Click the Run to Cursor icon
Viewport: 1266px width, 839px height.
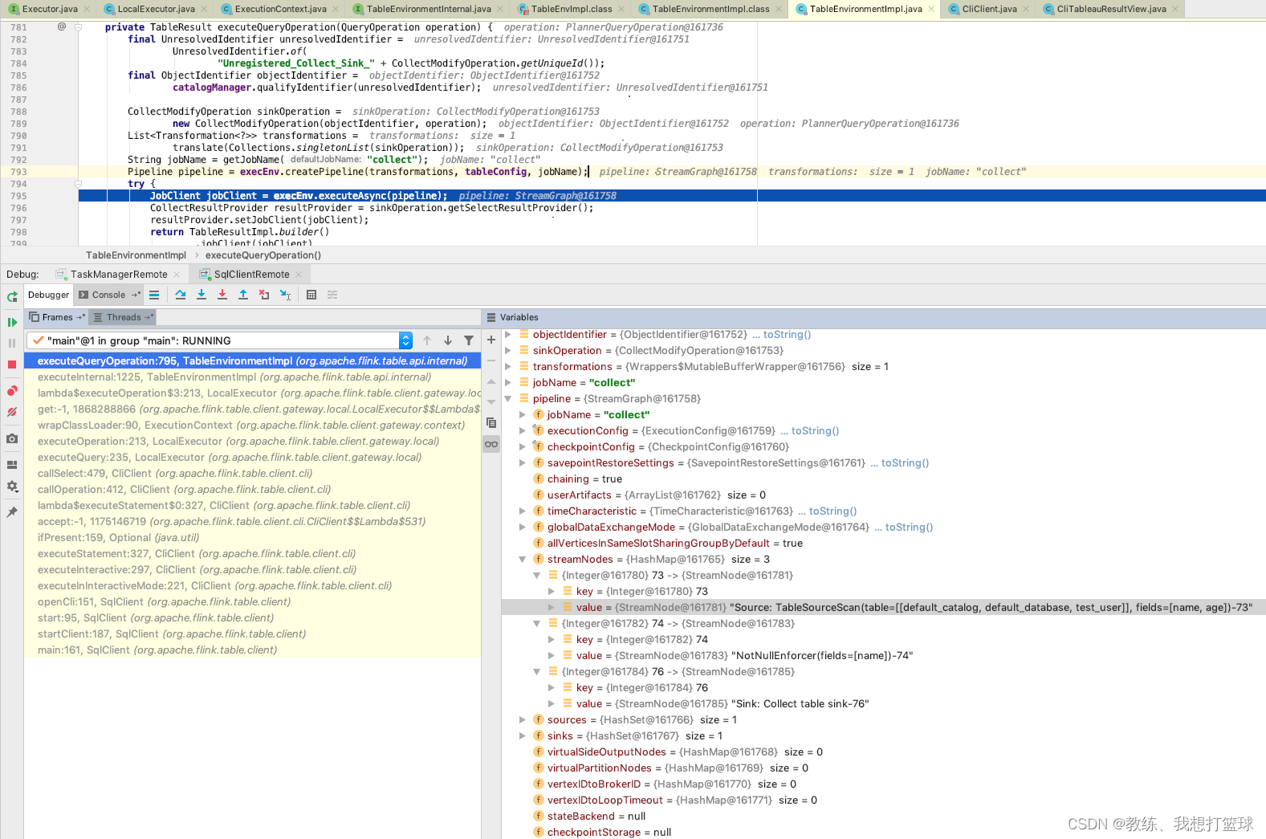click(285, 295)
